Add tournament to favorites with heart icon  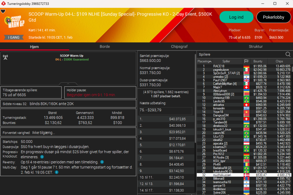pyautogui.click(x=3, y=11)
